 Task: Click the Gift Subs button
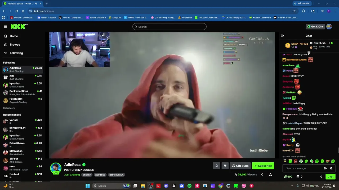pos(240,166)
